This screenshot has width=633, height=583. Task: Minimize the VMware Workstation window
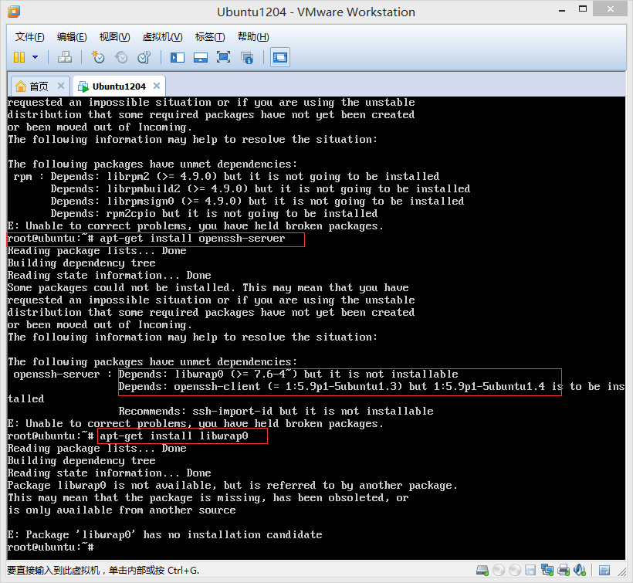click(x=561, y=10)
